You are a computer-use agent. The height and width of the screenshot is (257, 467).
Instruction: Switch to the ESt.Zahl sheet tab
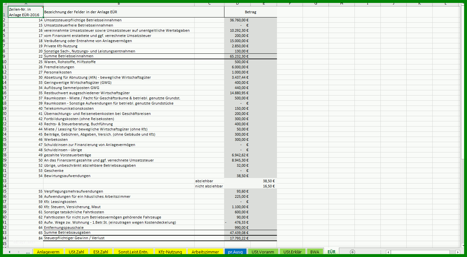[x=100, y=252]
